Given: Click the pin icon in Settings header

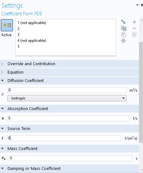Looking at the screenshot, I should [x=142, y=5].
